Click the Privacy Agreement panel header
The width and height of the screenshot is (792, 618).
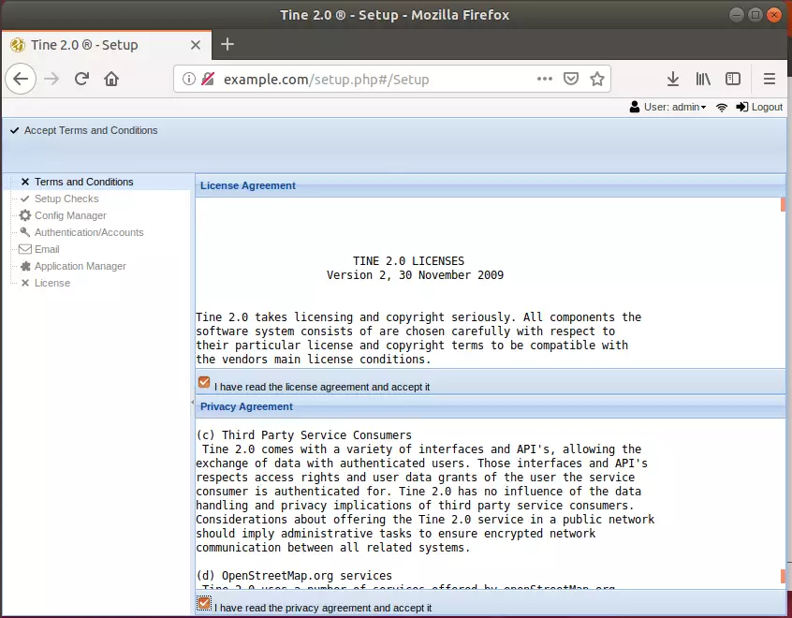click(490, 406)
